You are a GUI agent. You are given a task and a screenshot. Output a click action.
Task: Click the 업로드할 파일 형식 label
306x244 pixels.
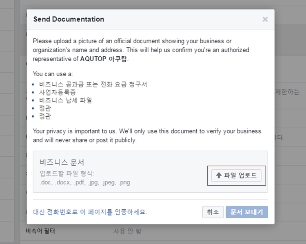(x=67, y=173)
